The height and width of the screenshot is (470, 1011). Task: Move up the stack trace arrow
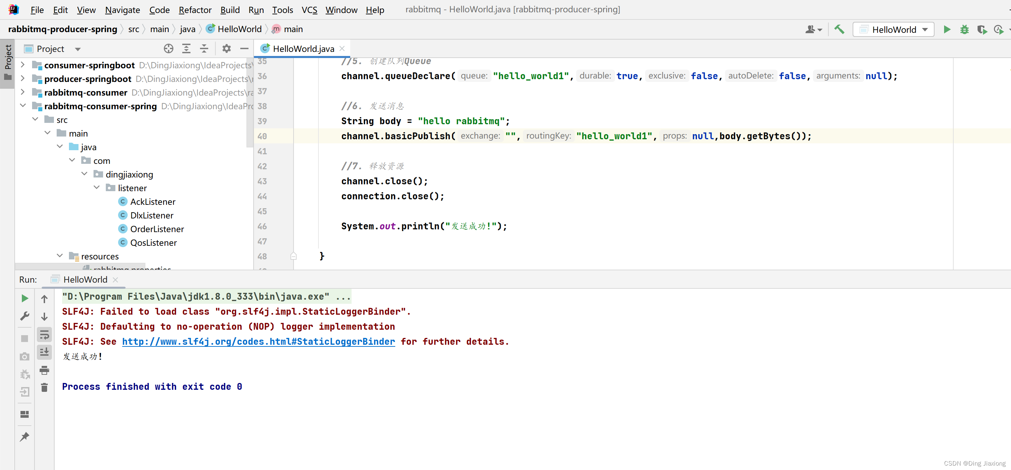44,299
